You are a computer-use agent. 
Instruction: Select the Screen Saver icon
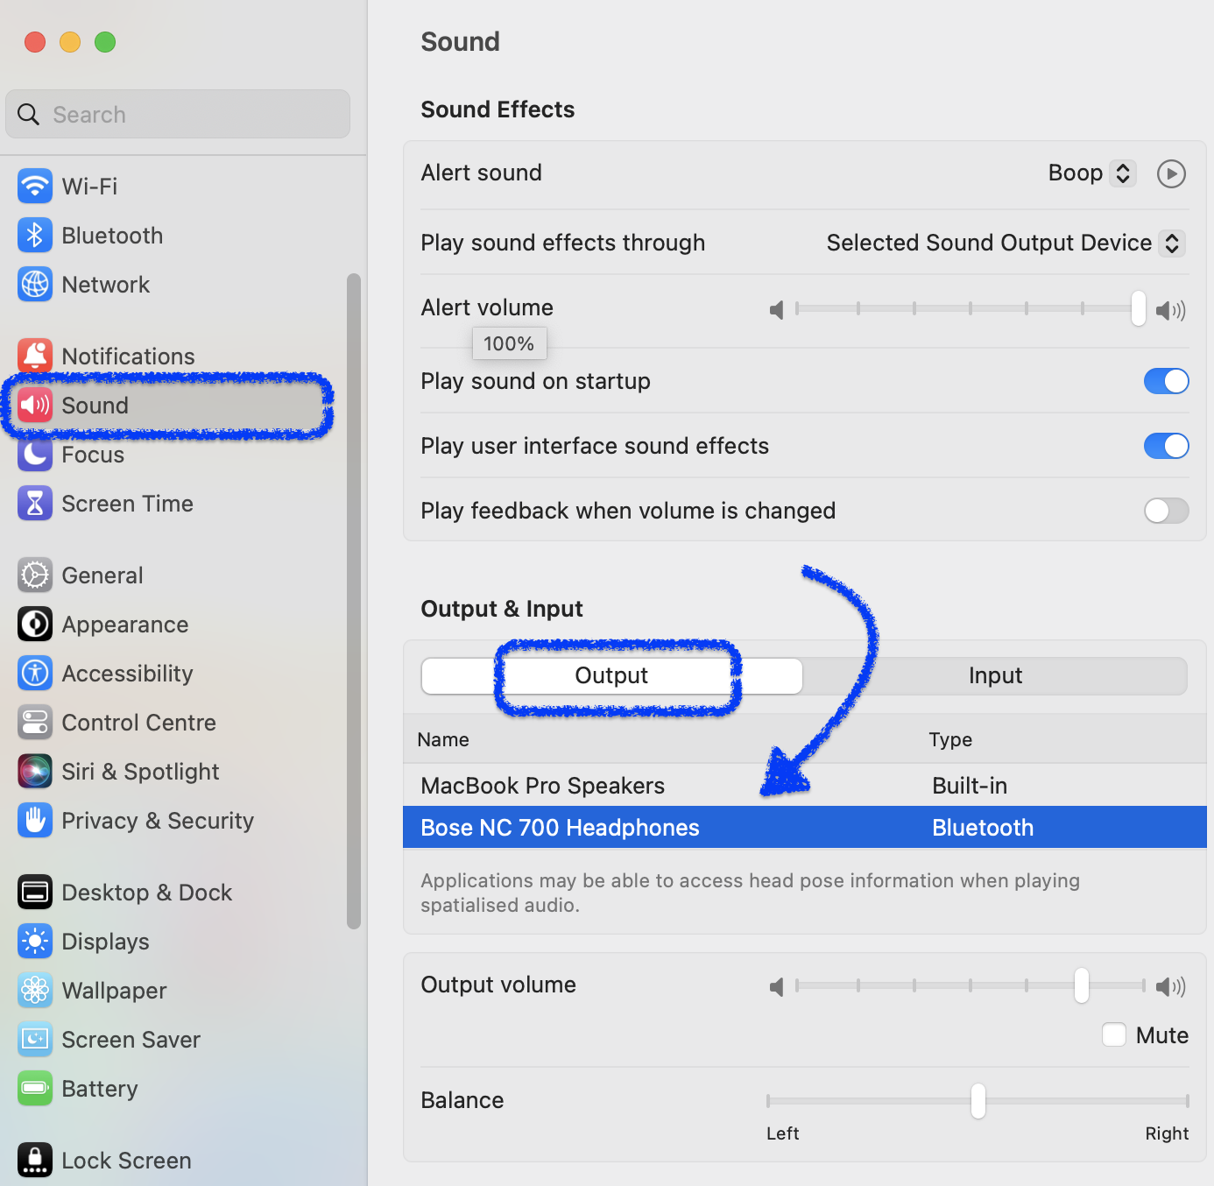click(35, 1040)
